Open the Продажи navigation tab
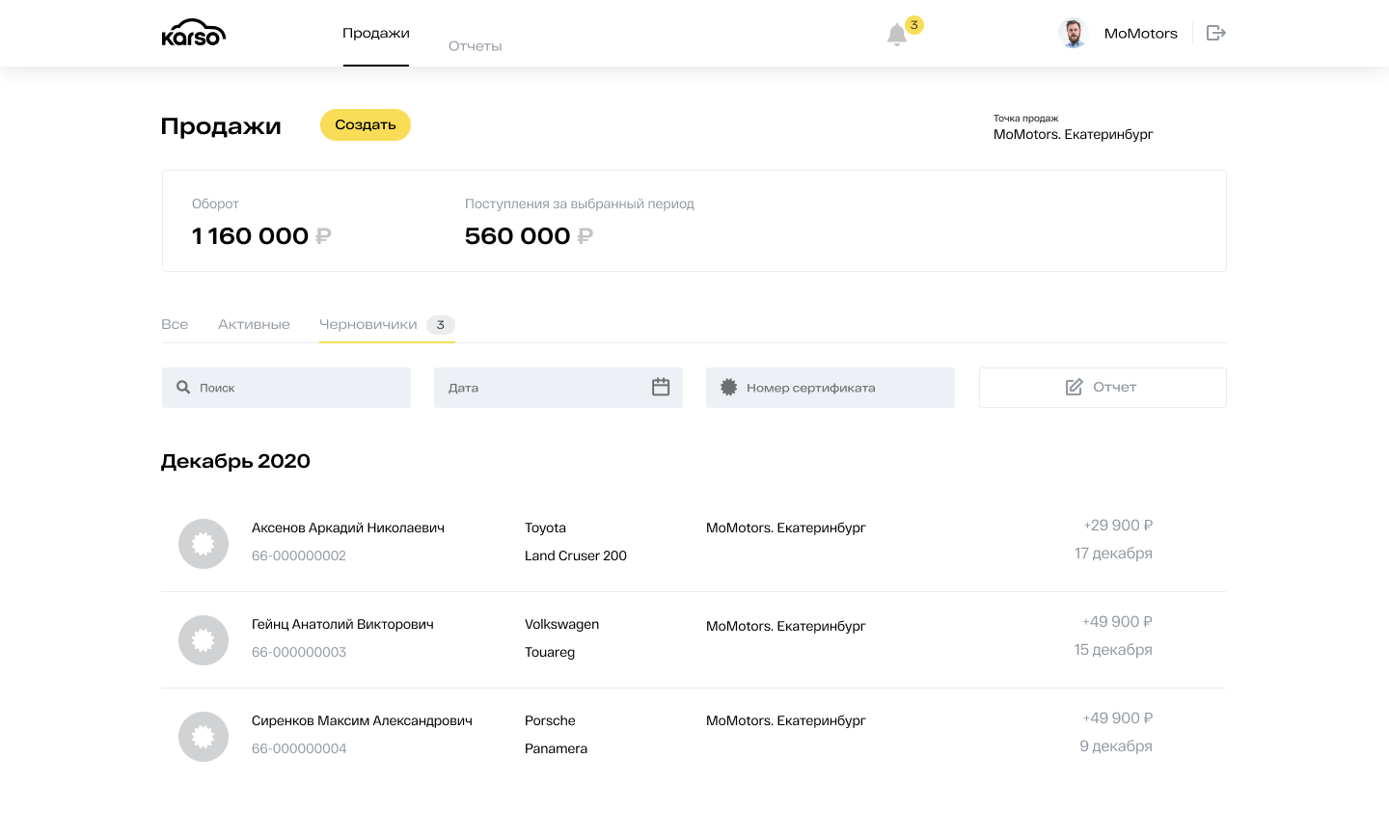1389x839 pixels. pos(376,33)
